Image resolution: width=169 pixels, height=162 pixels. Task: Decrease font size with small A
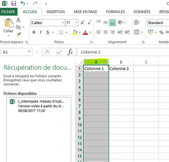(90, 23)
